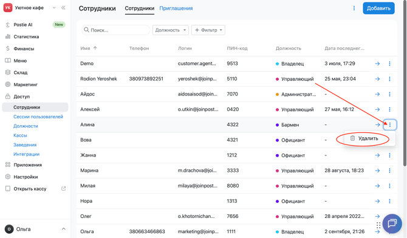Open the Должность filter dropdown
The height and width of the screenshot is (238, 407).
click(x=170, y=30)
